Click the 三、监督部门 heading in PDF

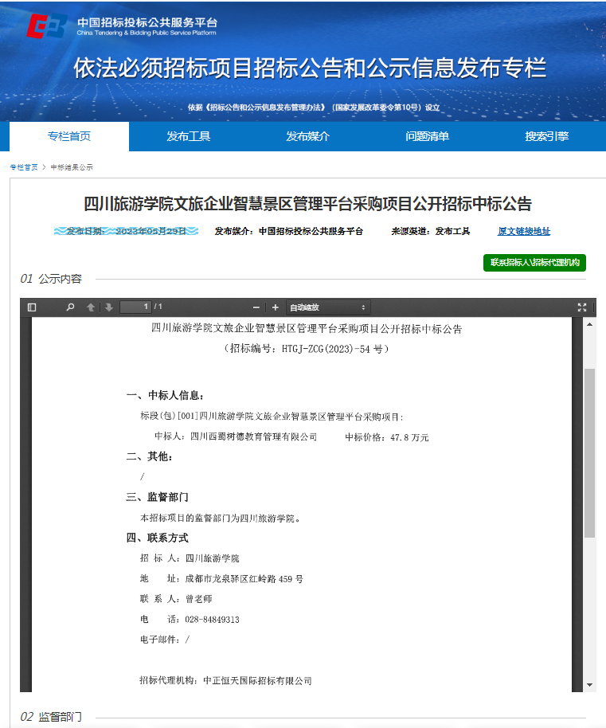tap(158, 497)
